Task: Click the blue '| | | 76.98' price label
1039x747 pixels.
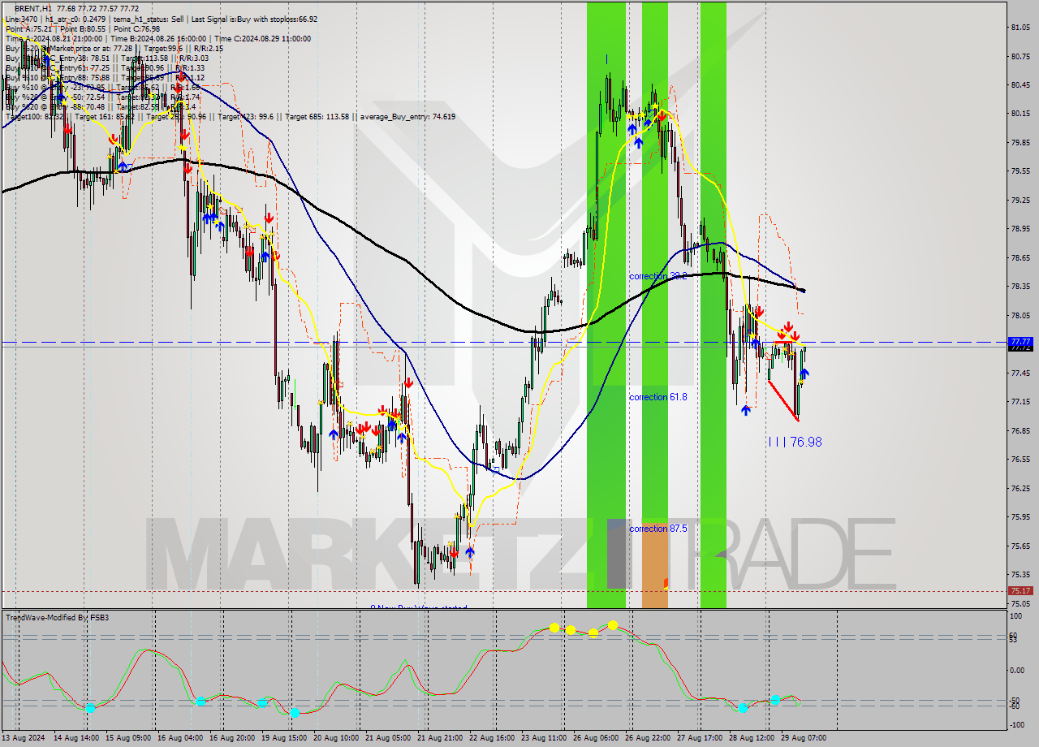Action: [795, 442]
